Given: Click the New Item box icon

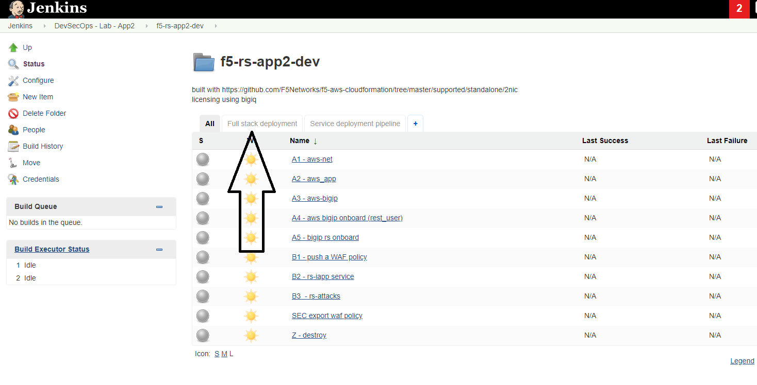Looking at the screenshot, I should [13, 97].
